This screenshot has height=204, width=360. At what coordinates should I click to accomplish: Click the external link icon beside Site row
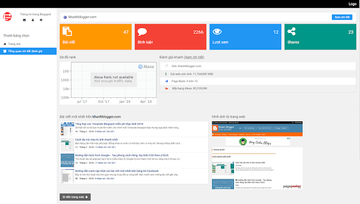(x=166, y=66)
